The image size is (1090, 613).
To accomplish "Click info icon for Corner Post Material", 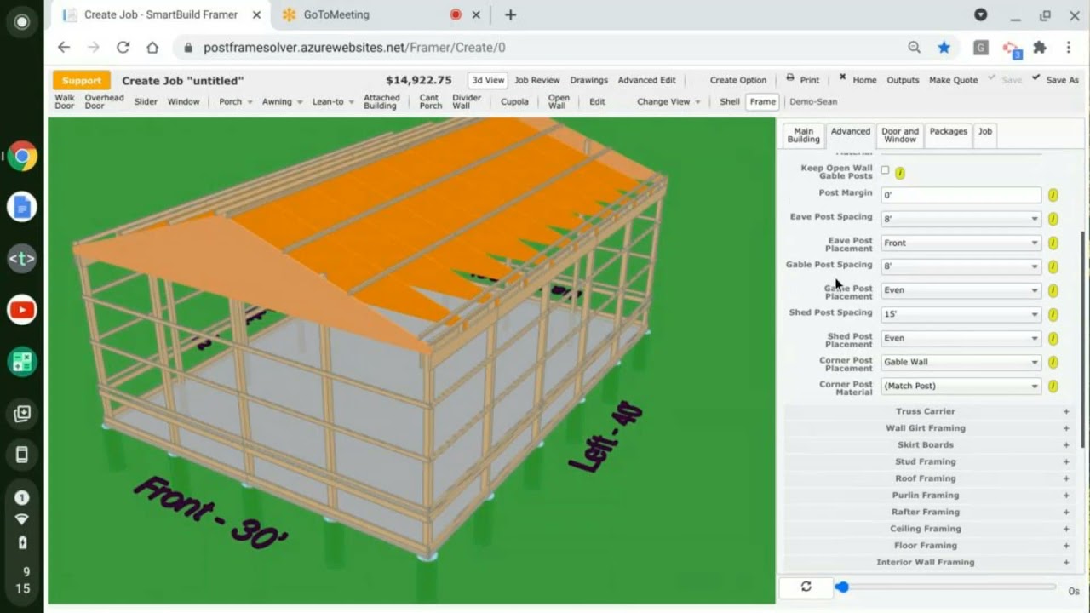I will pos(1053,386).
